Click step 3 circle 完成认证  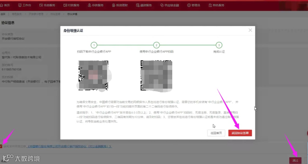219,45
